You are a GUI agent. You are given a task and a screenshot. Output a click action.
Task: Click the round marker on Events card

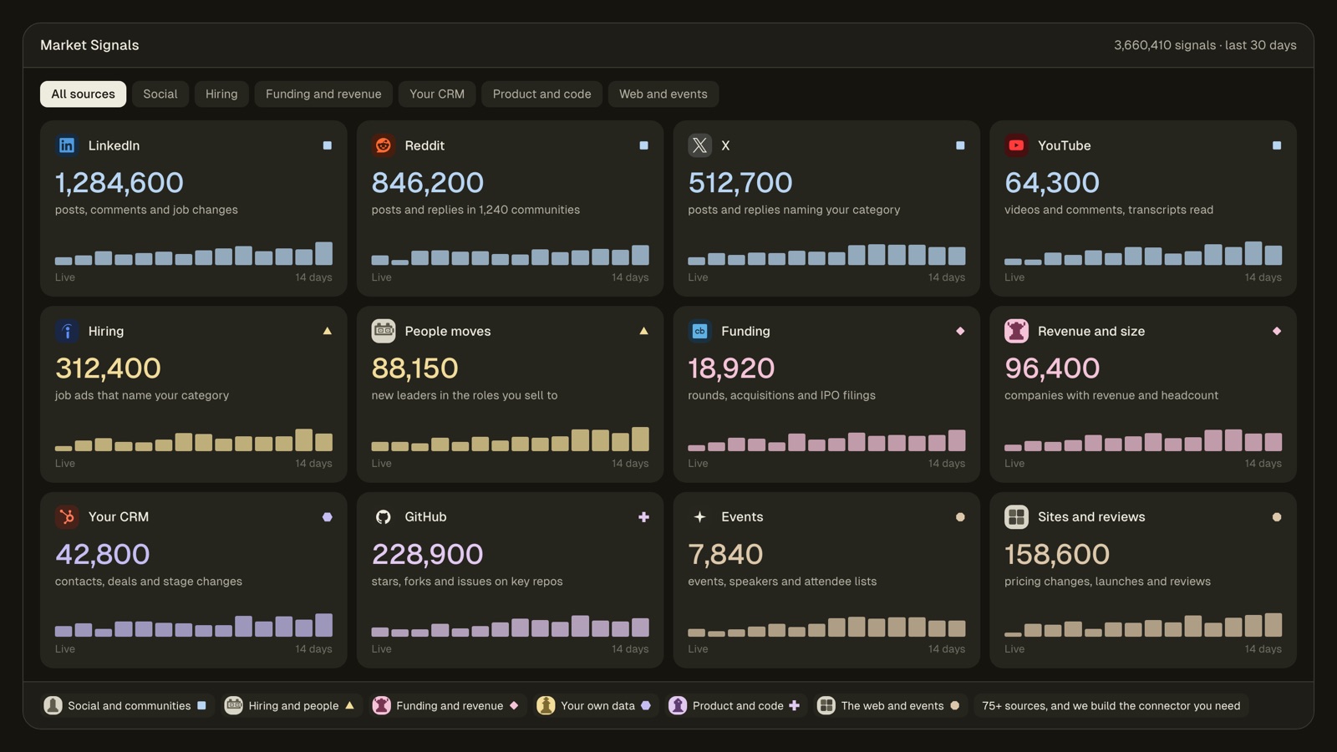tap(960, 517)
